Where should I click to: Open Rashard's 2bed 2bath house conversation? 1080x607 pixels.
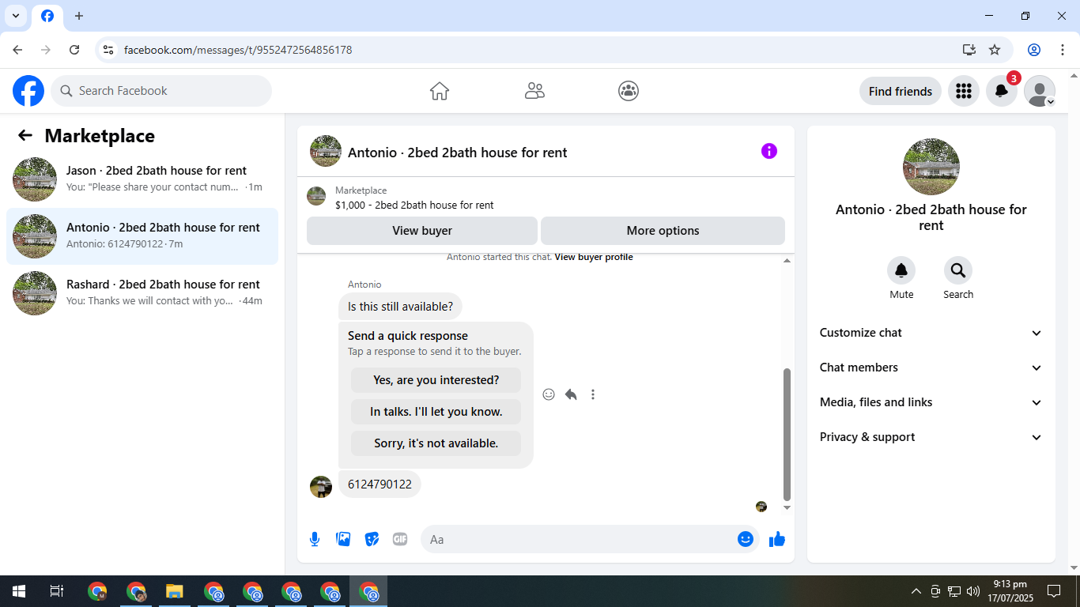(142, 293)
